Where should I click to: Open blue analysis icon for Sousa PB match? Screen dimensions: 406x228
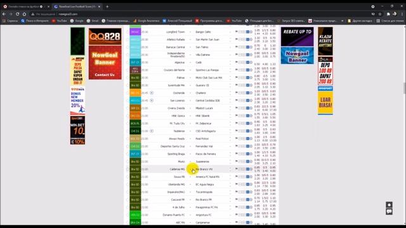[247, 177]
